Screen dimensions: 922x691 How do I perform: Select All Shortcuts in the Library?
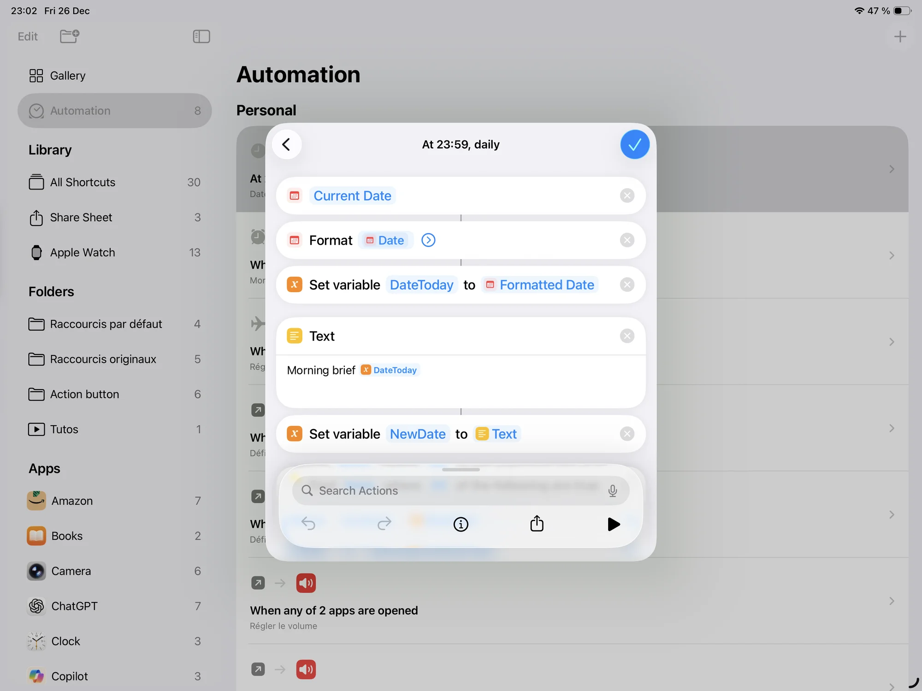(83, 183)
